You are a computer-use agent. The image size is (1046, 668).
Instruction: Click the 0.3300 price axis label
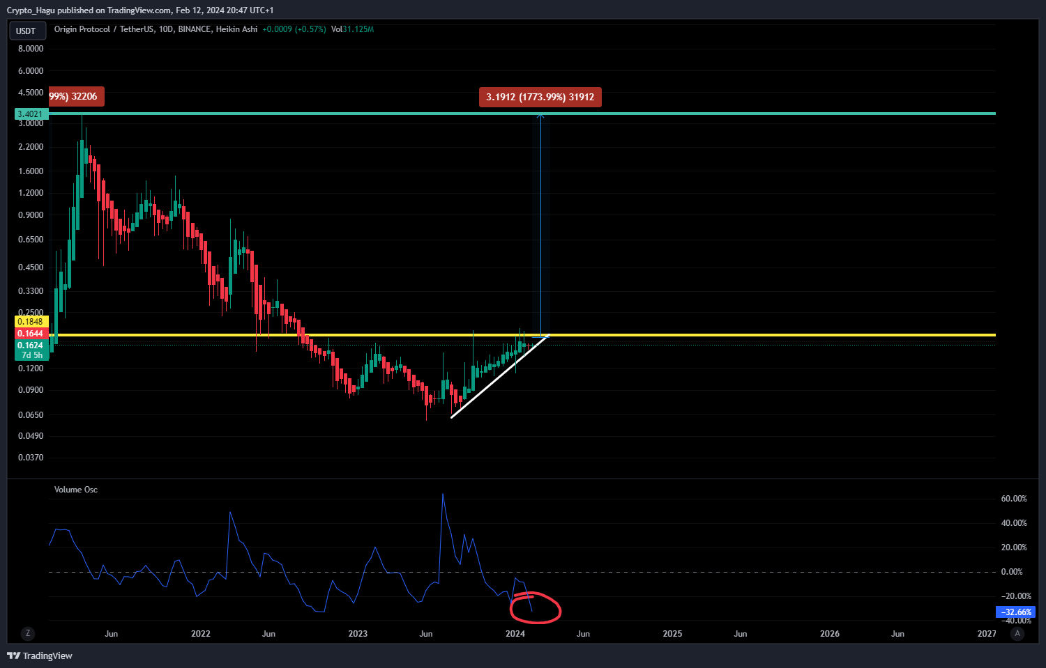pyautogui.click(x=31, y=291)
